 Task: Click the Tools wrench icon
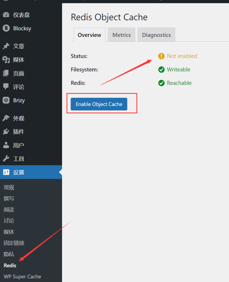[x=6, y=159]
